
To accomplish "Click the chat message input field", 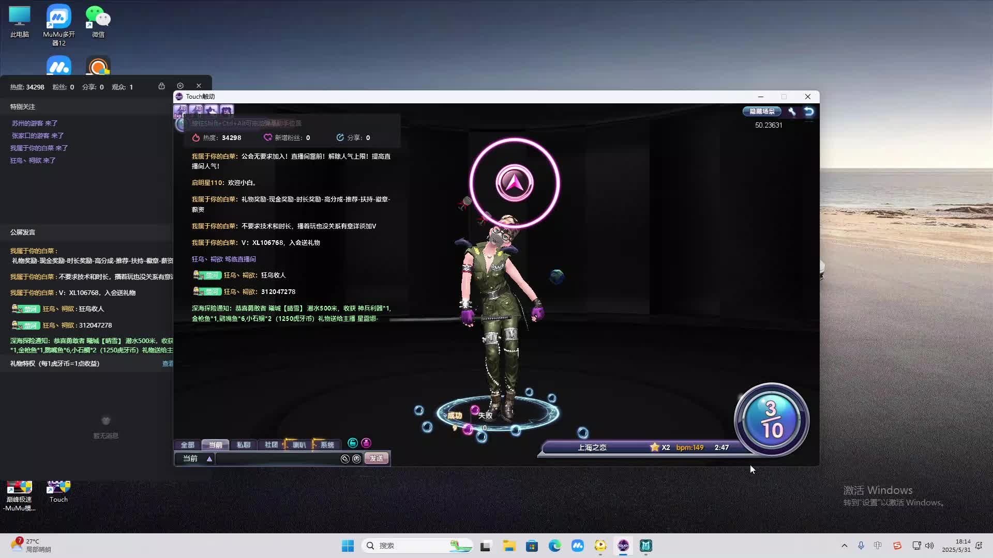I will pyautogui.click(x=277, y=459).
